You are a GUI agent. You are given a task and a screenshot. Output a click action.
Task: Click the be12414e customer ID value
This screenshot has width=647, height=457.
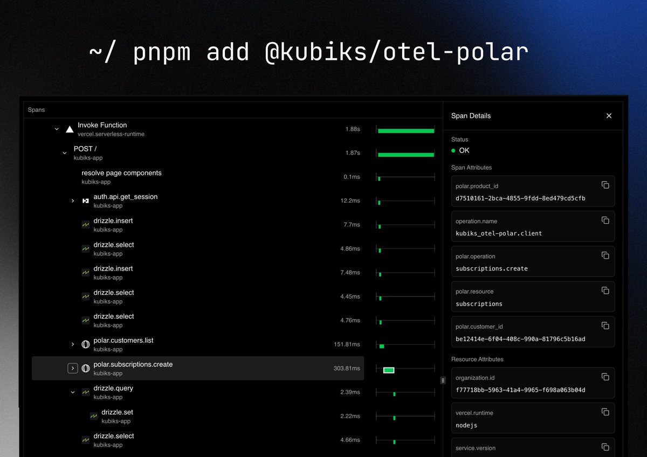(x=520, y=339)
